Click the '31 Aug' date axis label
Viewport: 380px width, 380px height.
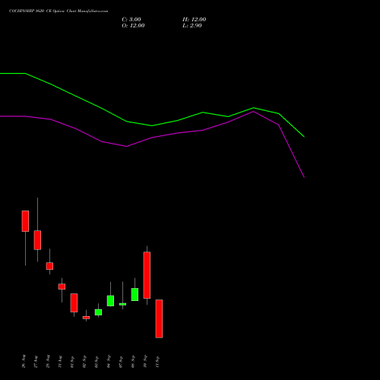pyautogui.click(x=60, y=362)
